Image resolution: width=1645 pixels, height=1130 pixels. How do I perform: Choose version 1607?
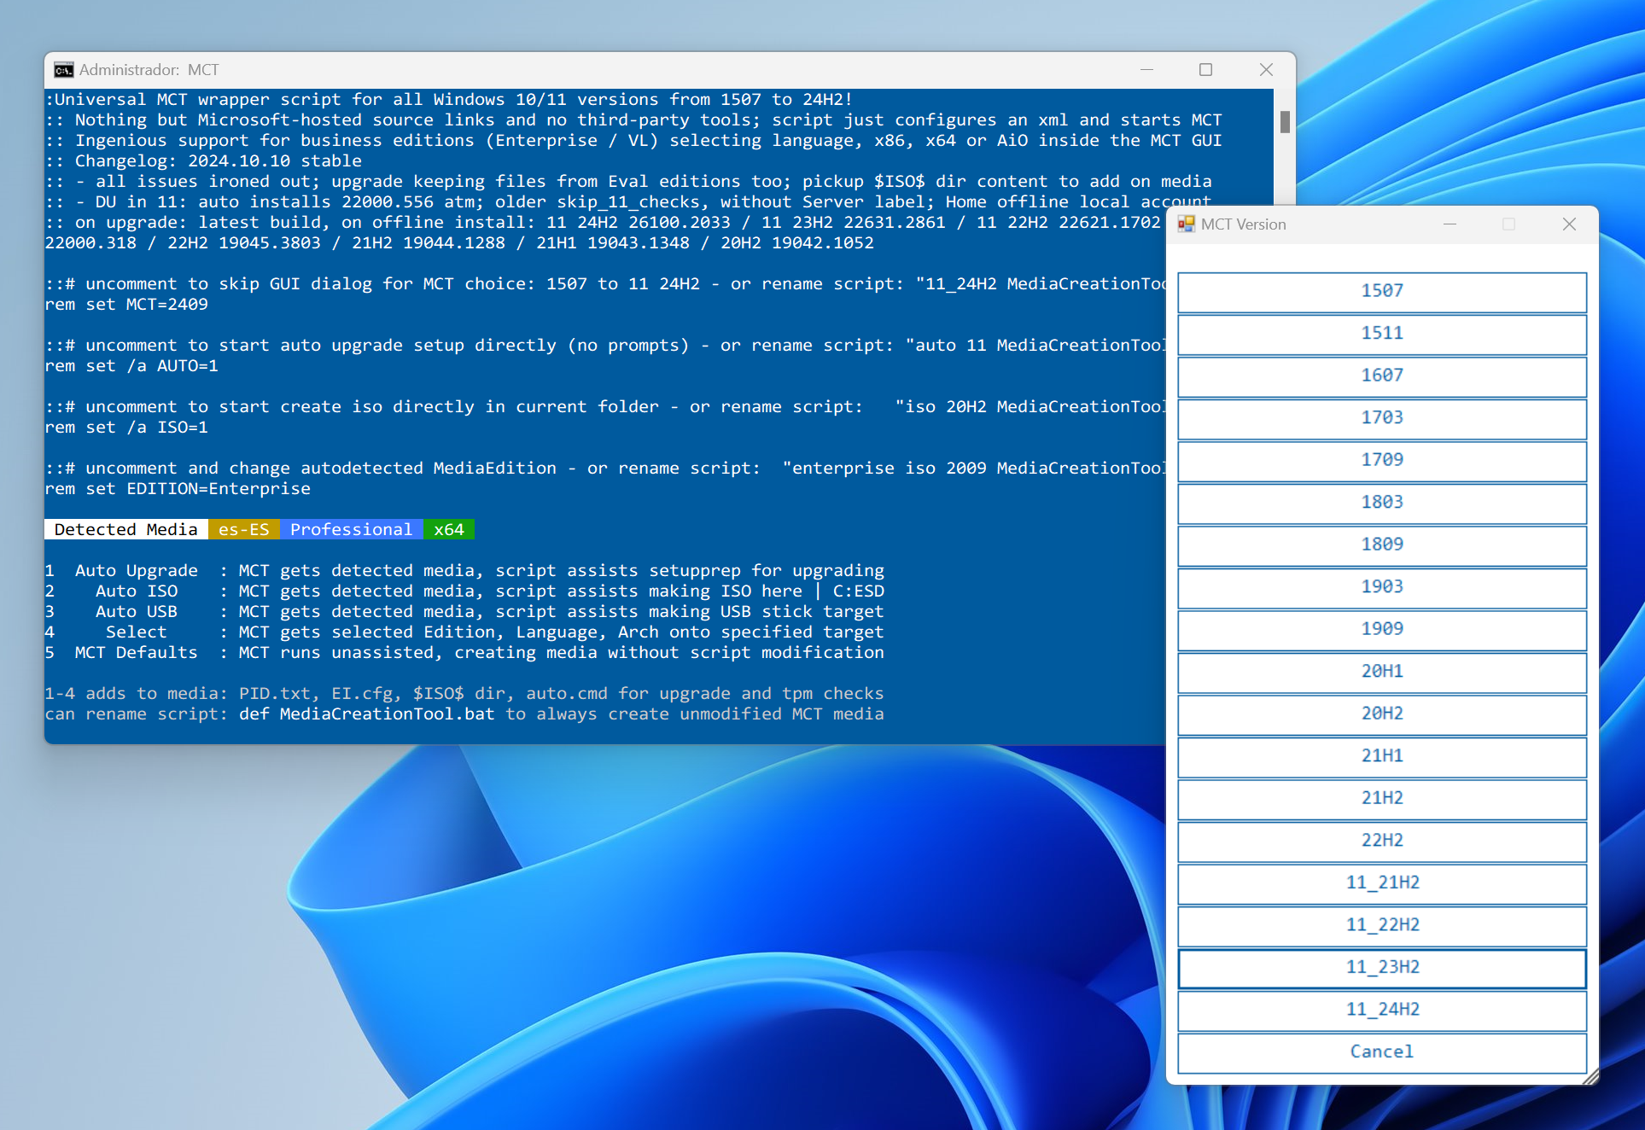tap(1381, 376)
